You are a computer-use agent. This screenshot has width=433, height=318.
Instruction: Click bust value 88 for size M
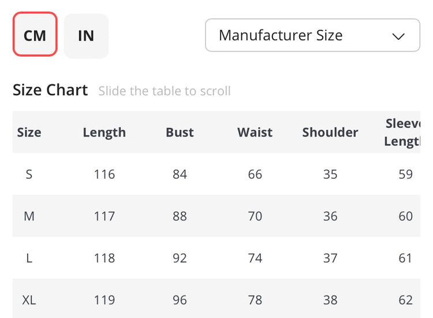click(x=180, y=216)
